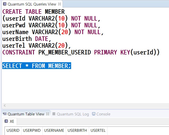
Task: Click the Console monitor icon
Action: [x=94, y=114]
